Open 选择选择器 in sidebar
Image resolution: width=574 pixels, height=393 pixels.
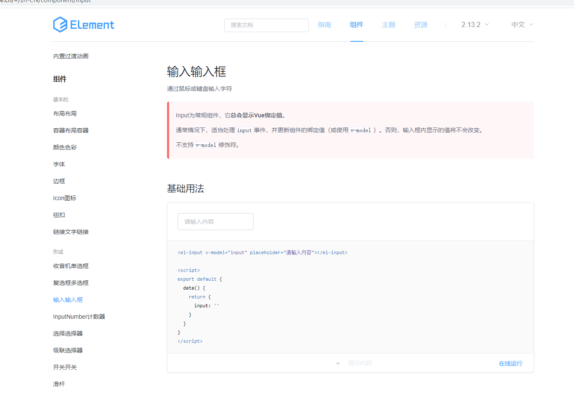coord(68,333)
